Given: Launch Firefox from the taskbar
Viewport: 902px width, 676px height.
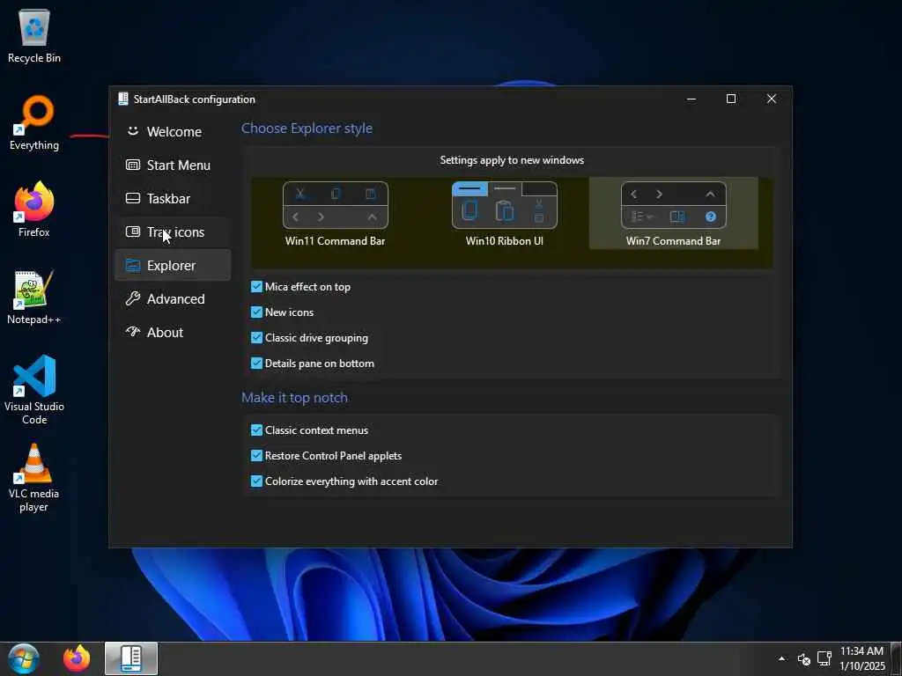Looking at the screenshot, I should click(77, 658).
